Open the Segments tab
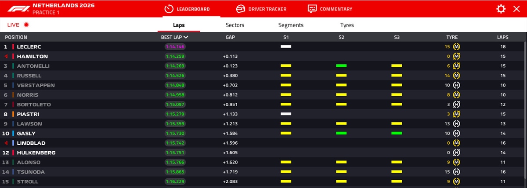The width and height of the screenshot is (527, 188). click(291, 25)
